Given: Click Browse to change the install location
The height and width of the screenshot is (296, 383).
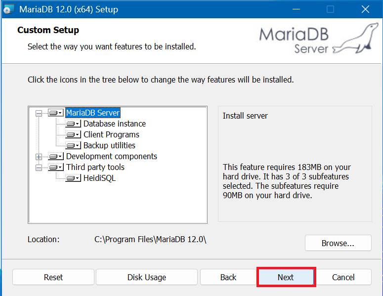Looking at the screenshot, I should point(338,243).
